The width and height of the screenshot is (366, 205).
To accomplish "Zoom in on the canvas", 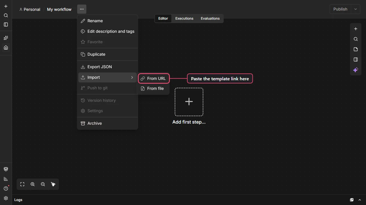I will (x=33, y=184).
